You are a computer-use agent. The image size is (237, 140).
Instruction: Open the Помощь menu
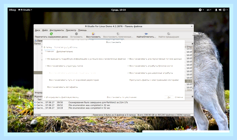coord(82,30)
